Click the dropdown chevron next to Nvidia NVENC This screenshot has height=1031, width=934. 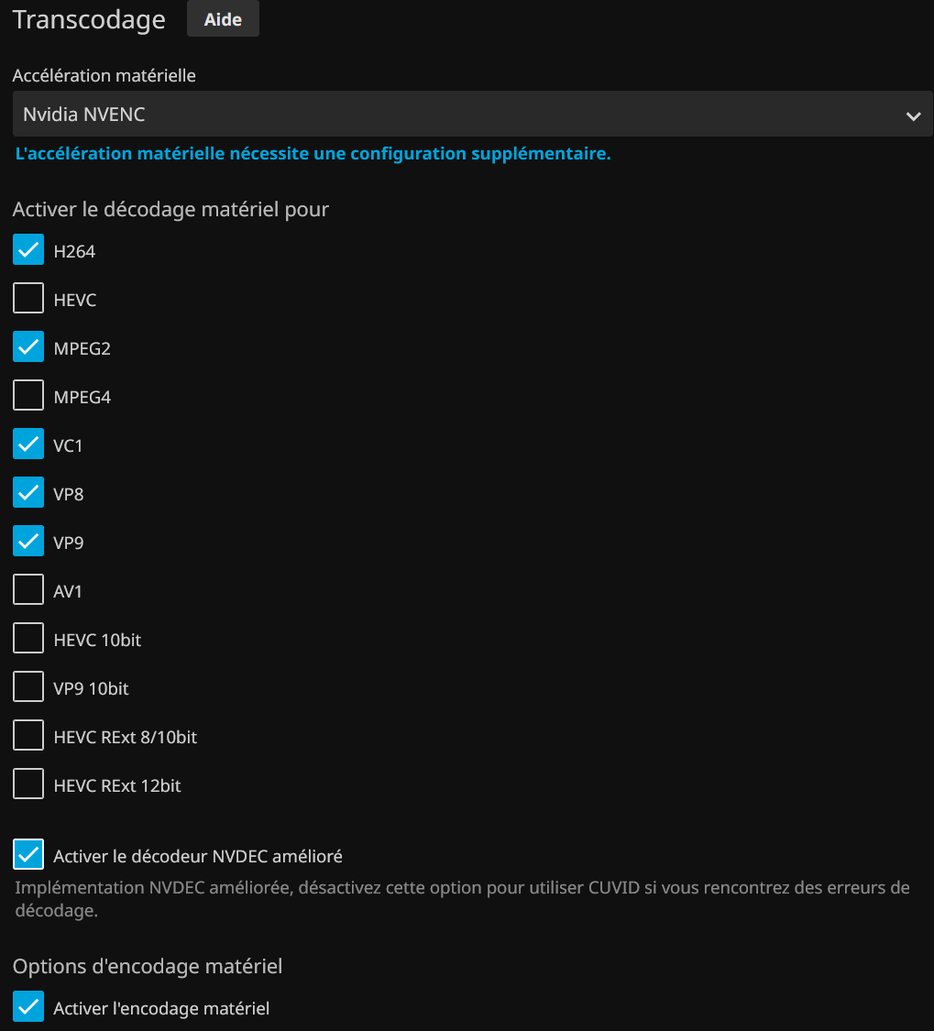tap(913, 115)
